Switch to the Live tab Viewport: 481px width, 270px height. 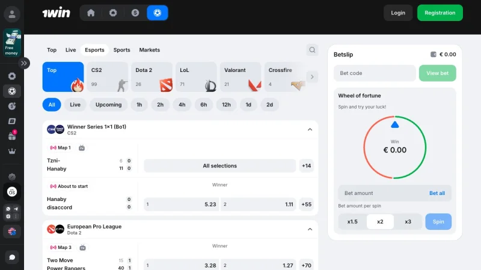point(70,50)
